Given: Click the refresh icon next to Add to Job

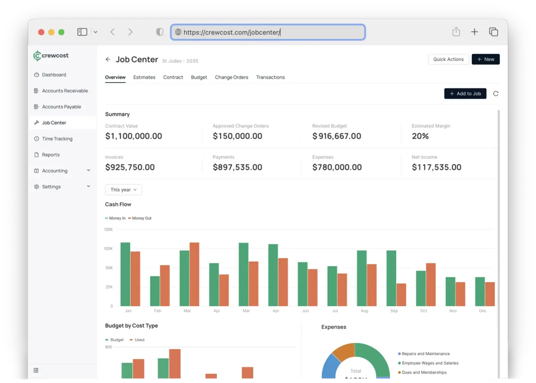Looking at the screenshot, I should [x=496, y=94].
